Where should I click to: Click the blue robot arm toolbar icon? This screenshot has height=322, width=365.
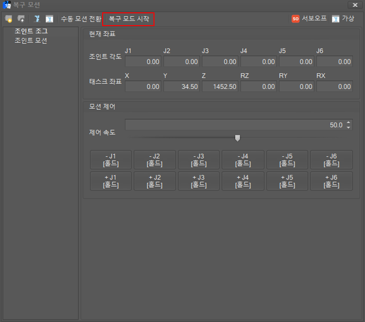(37, 19)
